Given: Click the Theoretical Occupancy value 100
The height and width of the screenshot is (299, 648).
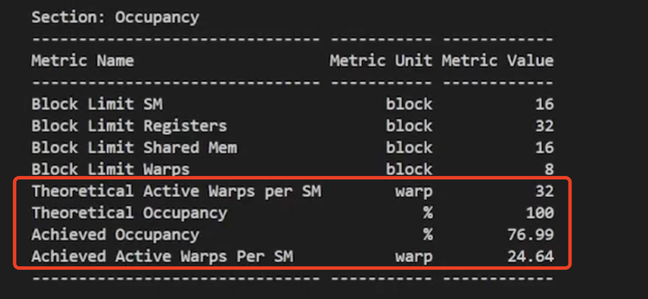Looking at the screenshot, I should click(540, 213).
